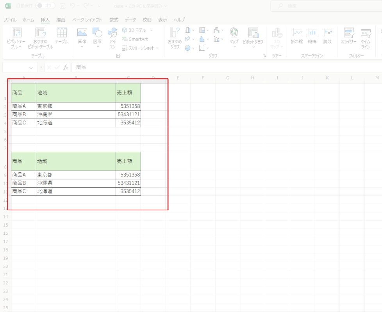Image resolution: width=382 pixels, height=312 pixels.
Task: Select row header 18
Action: [5, 250]
